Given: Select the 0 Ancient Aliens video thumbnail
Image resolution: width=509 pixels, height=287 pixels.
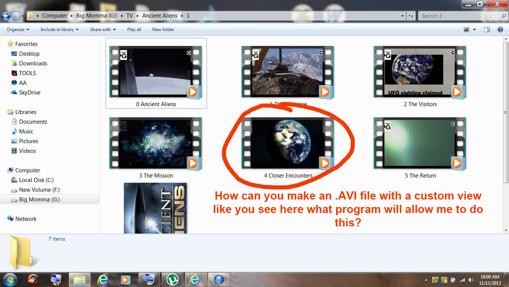Looking at the screenshot, I should click(x=156, y=72).
